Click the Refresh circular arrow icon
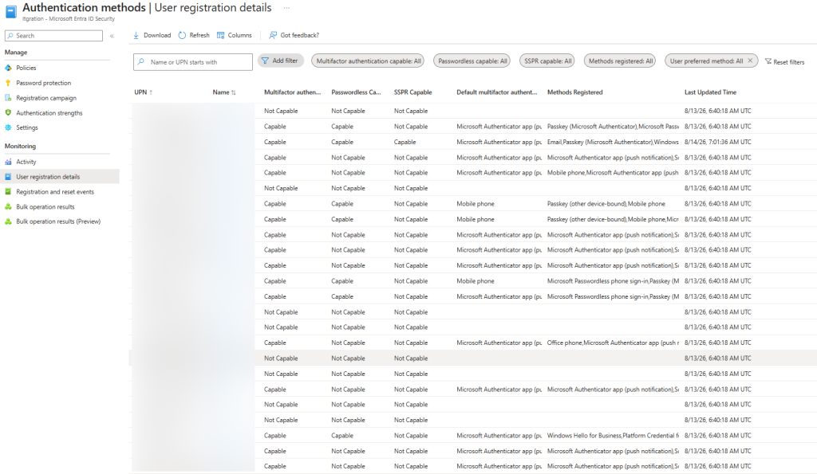The width and height of the screenshot is (817, 474). 182,35
